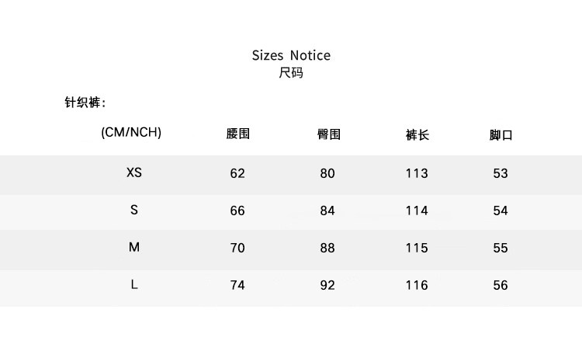This screenshot has height=341, width=582.
Task: Click the 裤长 column header
Action: tap(417, 135)
